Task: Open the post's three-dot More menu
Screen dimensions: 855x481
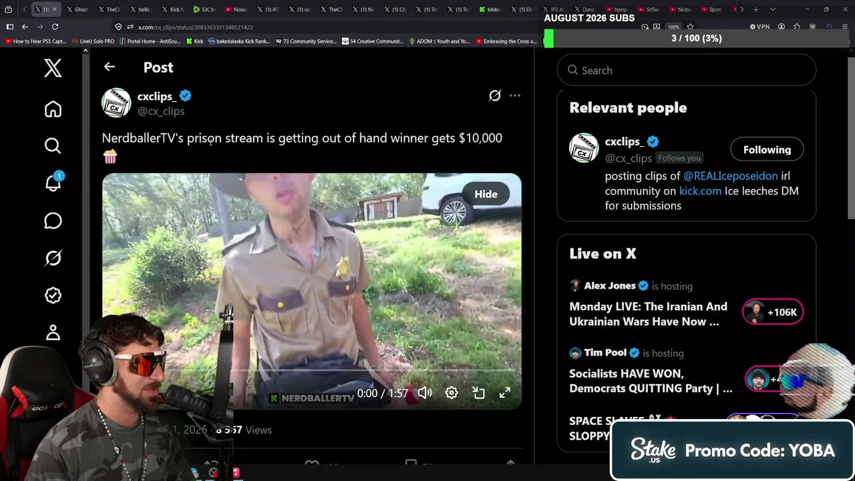Action: (515, 96)
